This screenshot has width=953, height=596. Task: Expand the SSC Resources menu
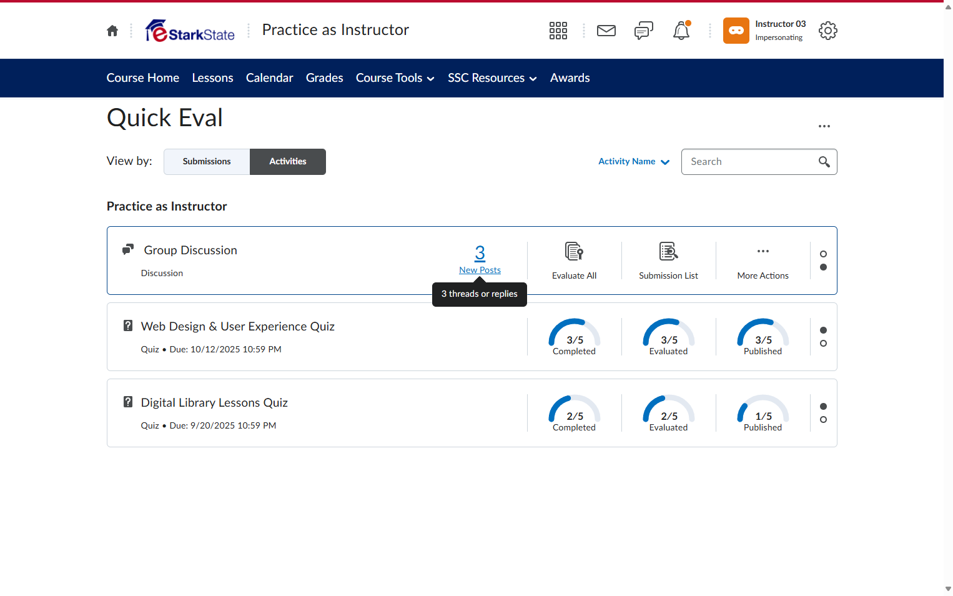click(492, 78)
